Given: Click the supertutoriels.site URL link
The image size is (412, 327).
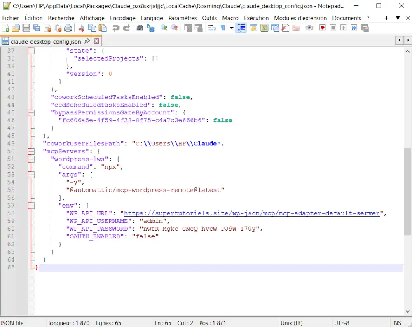Looking at the screenshot, I should pos(252,213).
